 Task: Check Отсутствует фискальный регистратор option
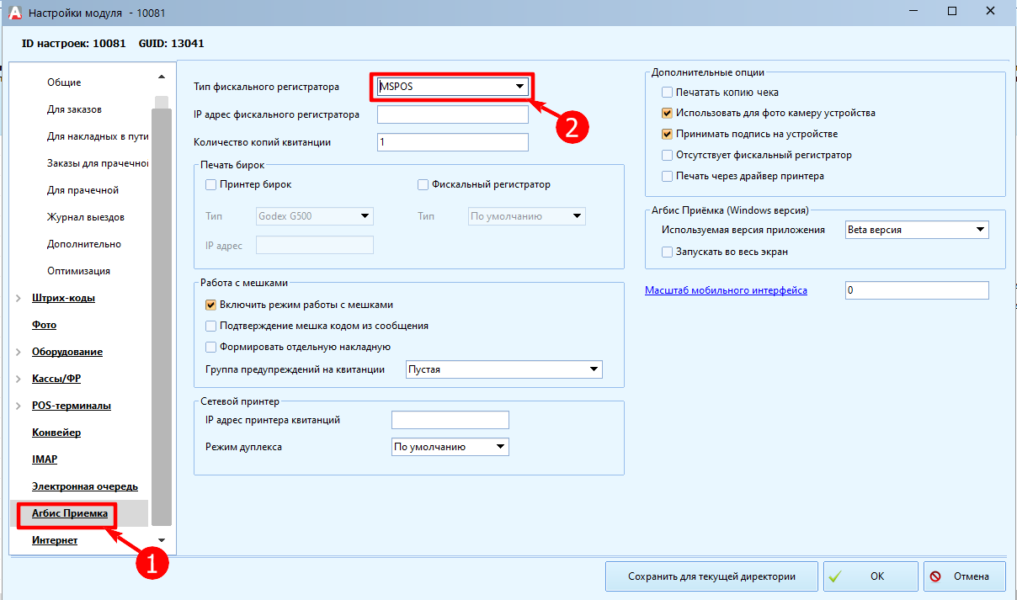pyautogui.click(x=668, y=155)
